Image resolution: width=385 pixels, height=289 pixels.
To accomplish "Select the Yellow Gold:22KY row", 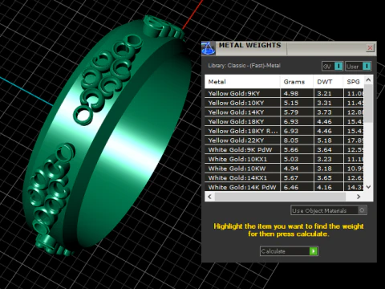I will (284, 140).
